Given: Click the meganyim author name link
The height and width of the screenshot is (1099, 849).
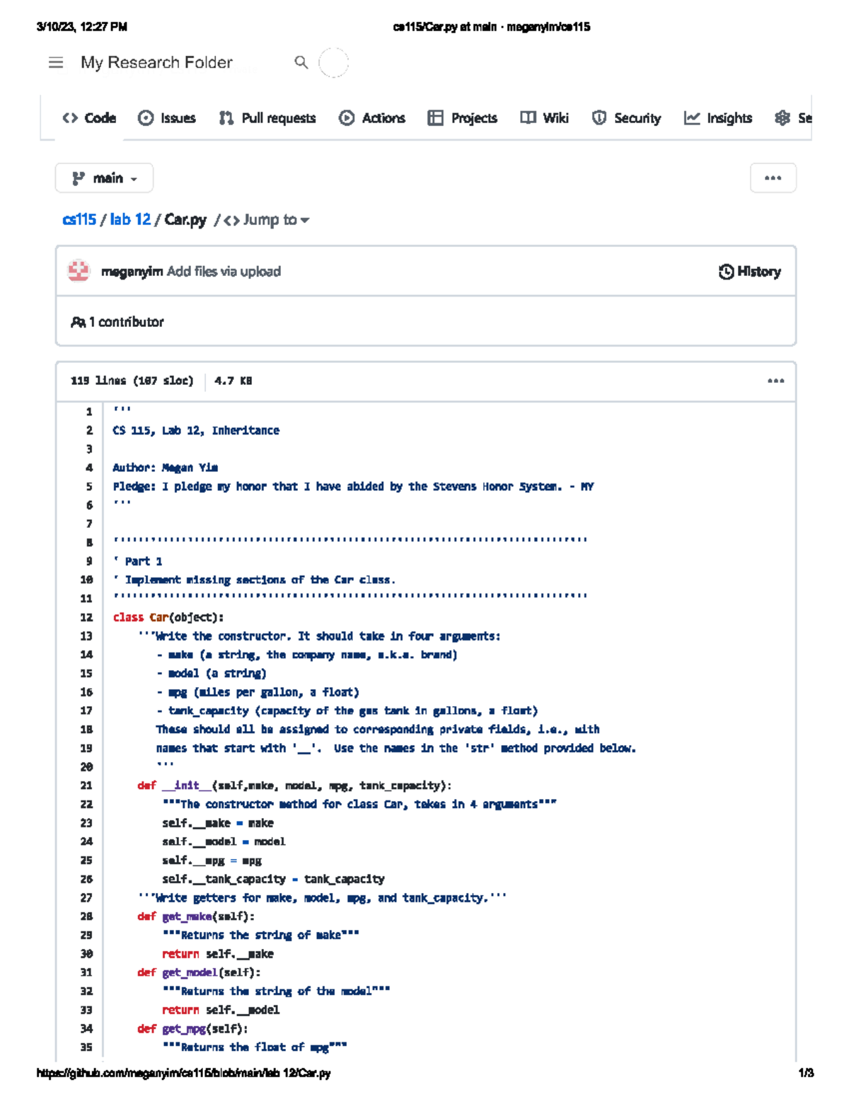Looking at the screenshot, I should pos(132,272).
